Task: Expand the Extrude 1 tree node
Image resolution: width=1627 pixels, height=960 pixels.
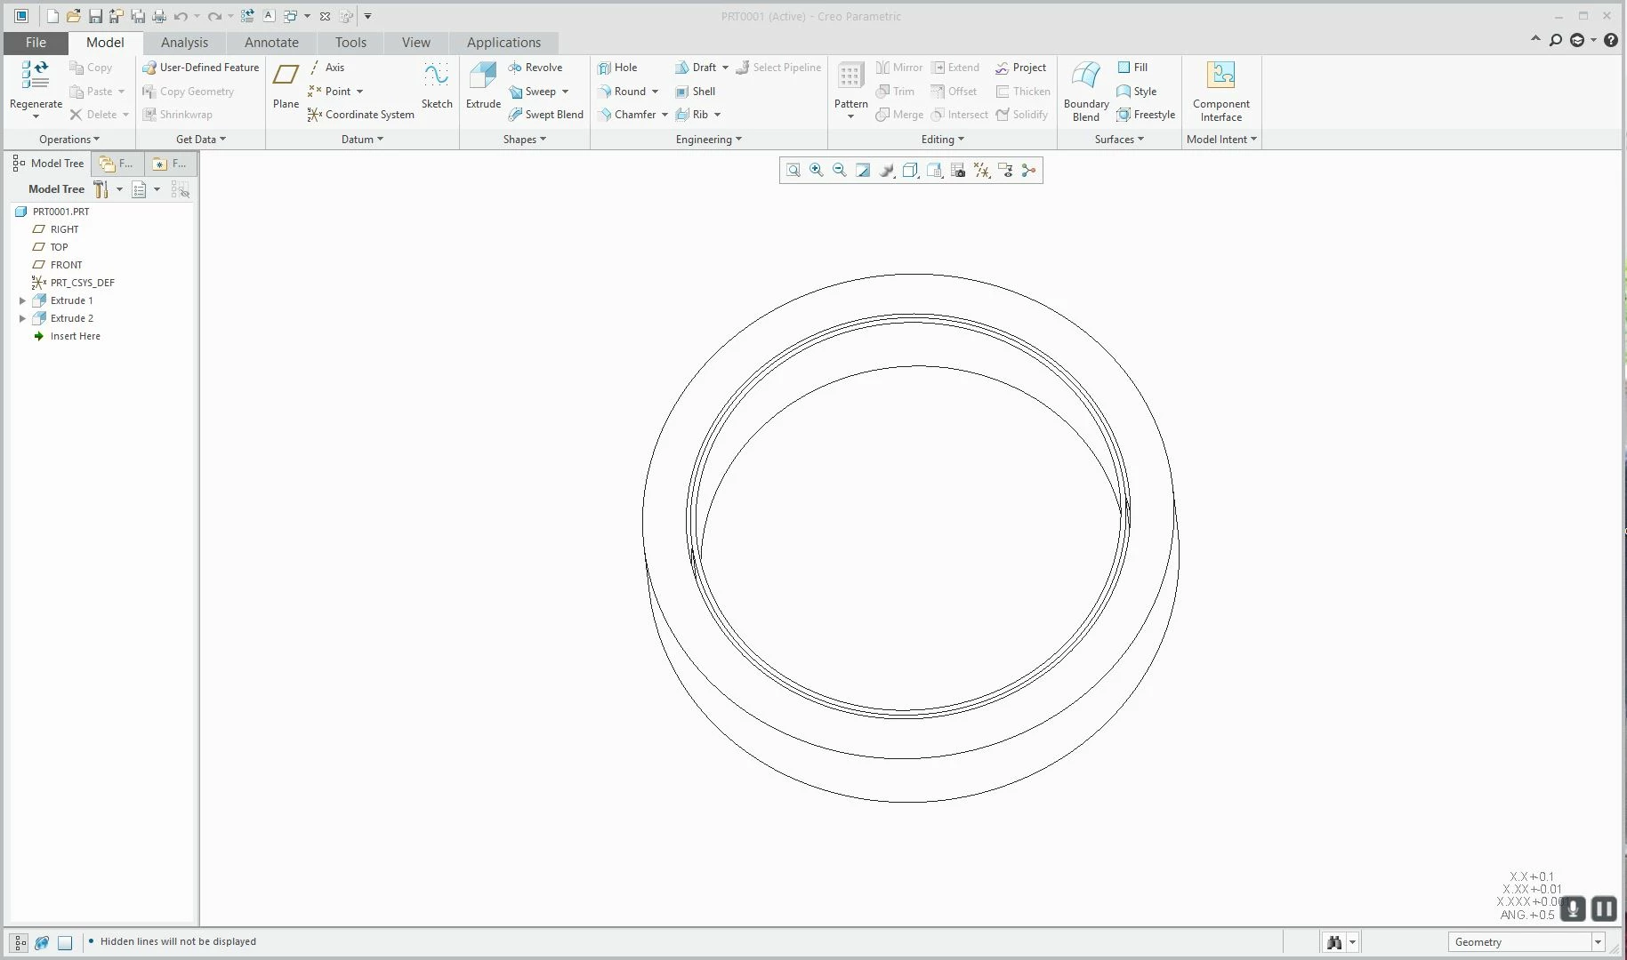Action: pyautogui.click(x=22, y=300)
